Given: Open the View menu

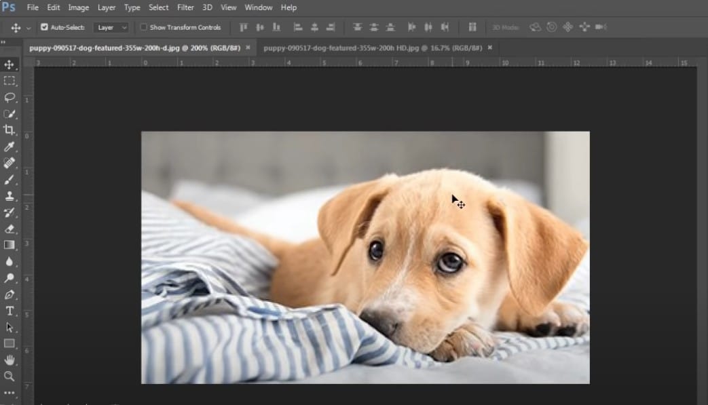Looking at the screenshot, I should pos(229,7).
